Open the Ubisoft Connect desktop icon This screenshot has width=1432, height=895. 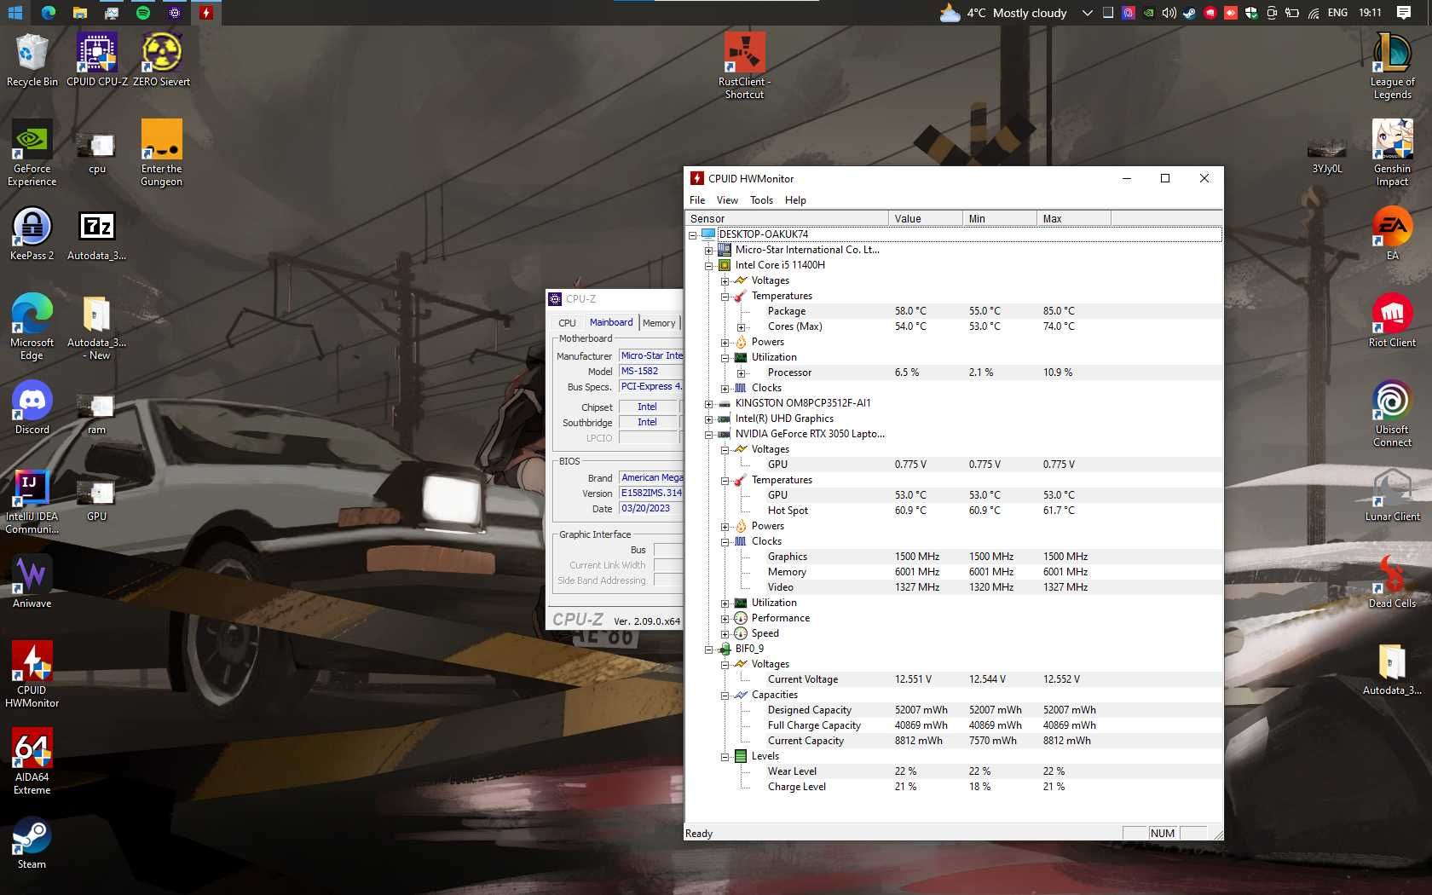[x=1392, y=413]
